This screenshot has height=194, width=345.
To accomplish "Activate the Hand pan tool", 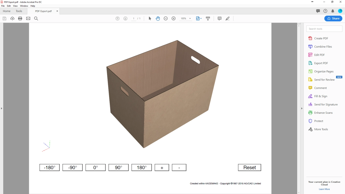I will [x=158, y=18].
